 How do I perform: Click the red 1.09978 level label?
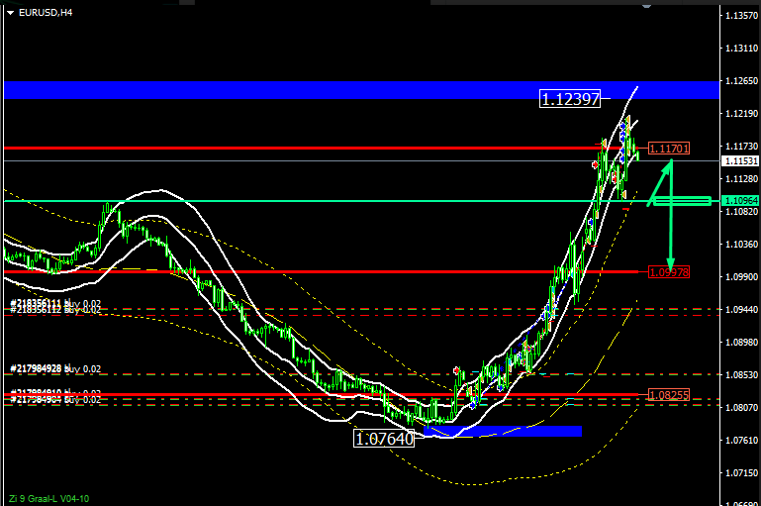click(x=669, y=272)
